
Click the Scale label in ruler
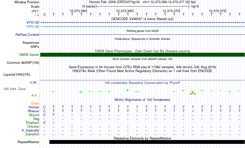pyautogui.click(x=35, y=6)
